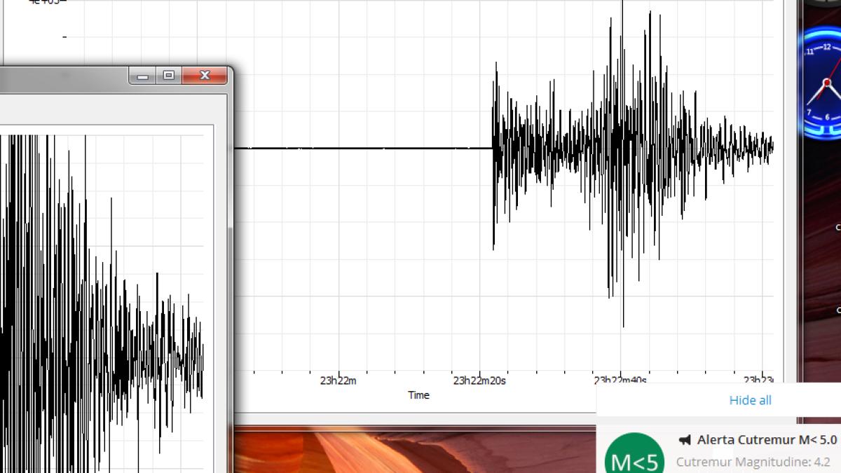Click the megaphone icon in the alert

click(x=688, y=440)
